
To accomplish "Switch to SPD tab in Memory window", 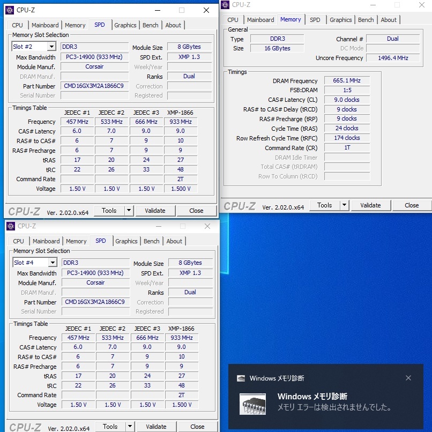I will click(315, 20).
